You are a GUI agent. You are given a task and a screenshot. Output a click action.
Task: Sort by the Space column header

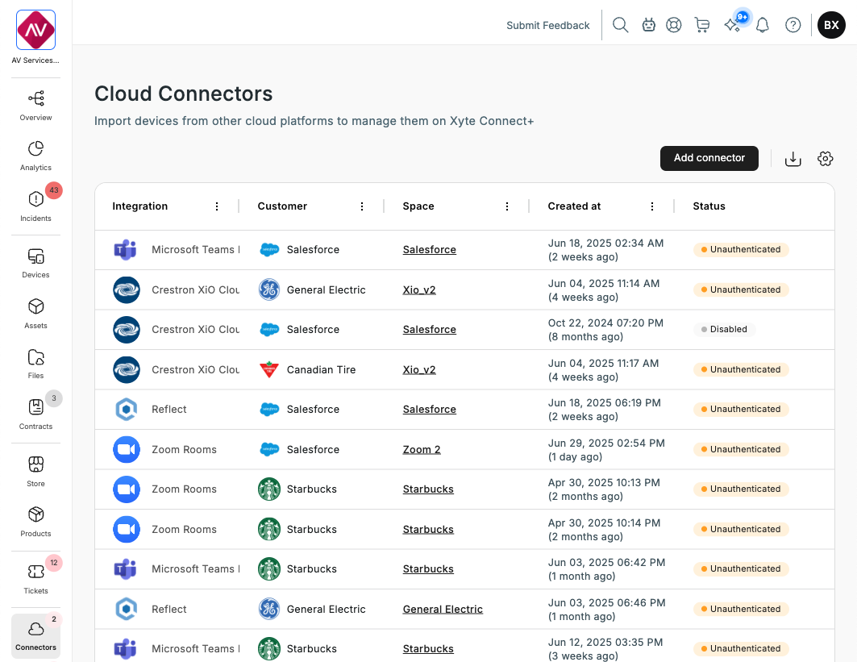(x=418, y=206)
